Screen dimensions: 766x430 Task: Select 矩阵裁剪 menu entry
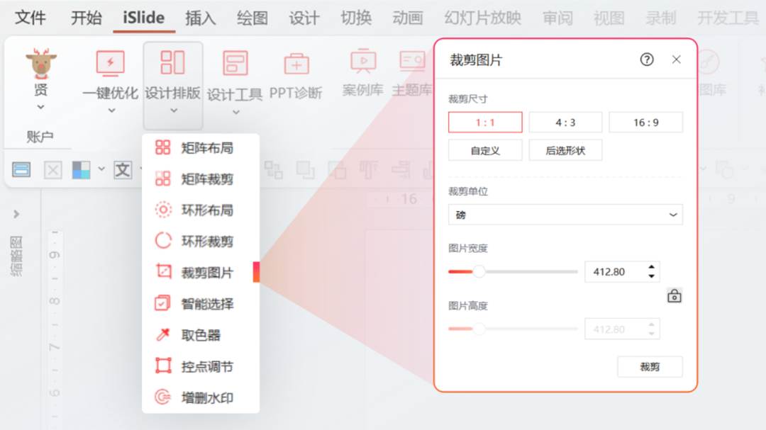(201, 179)
